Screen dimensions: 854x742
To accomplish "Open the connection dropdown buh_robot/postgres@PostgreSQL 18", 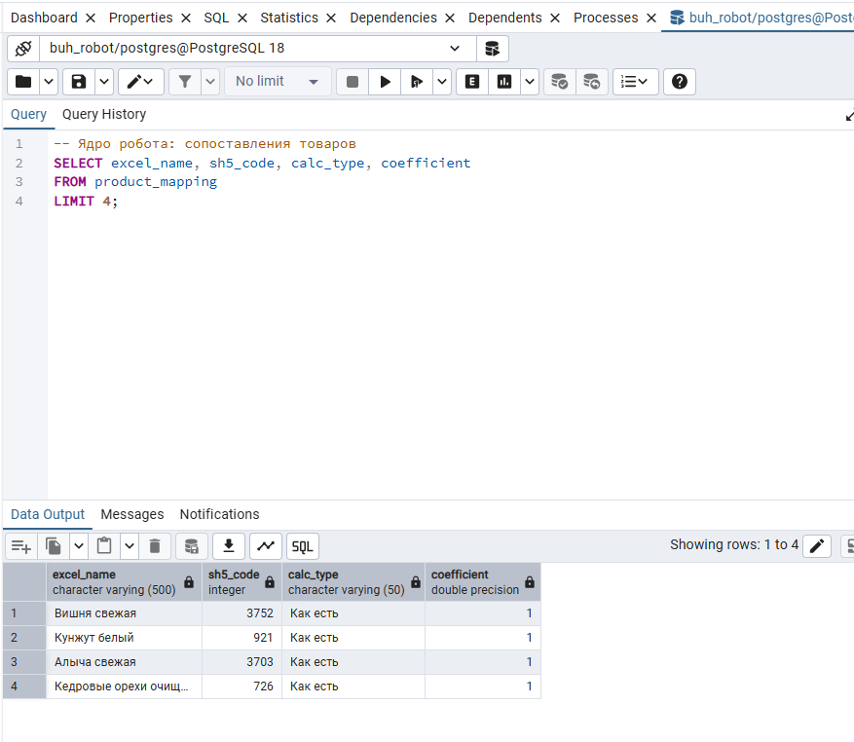I will 258,49.
